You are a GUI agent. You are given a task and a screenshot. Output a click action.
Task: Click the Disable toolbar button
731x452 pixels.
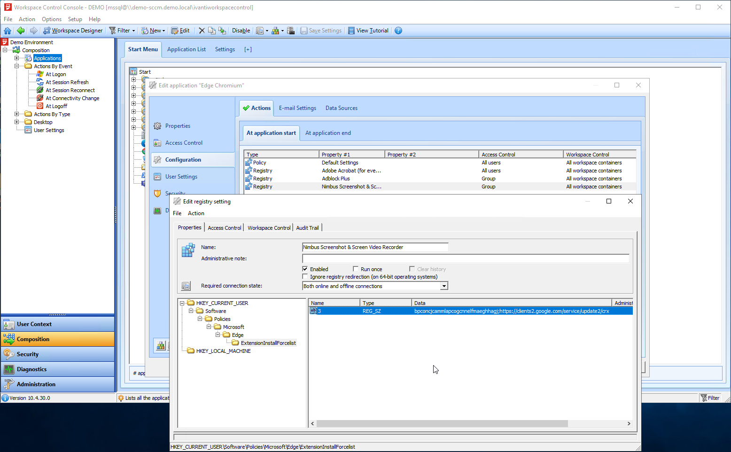tap(241, 31)
